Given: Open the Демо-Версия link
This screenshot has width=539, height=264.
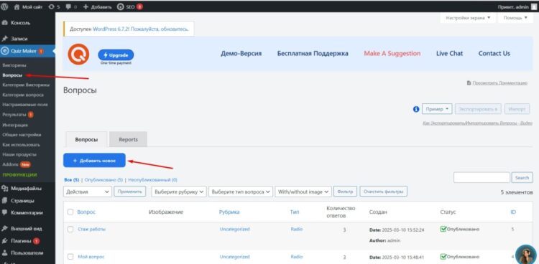Looking at the screenshot, I should coord(241,54).
